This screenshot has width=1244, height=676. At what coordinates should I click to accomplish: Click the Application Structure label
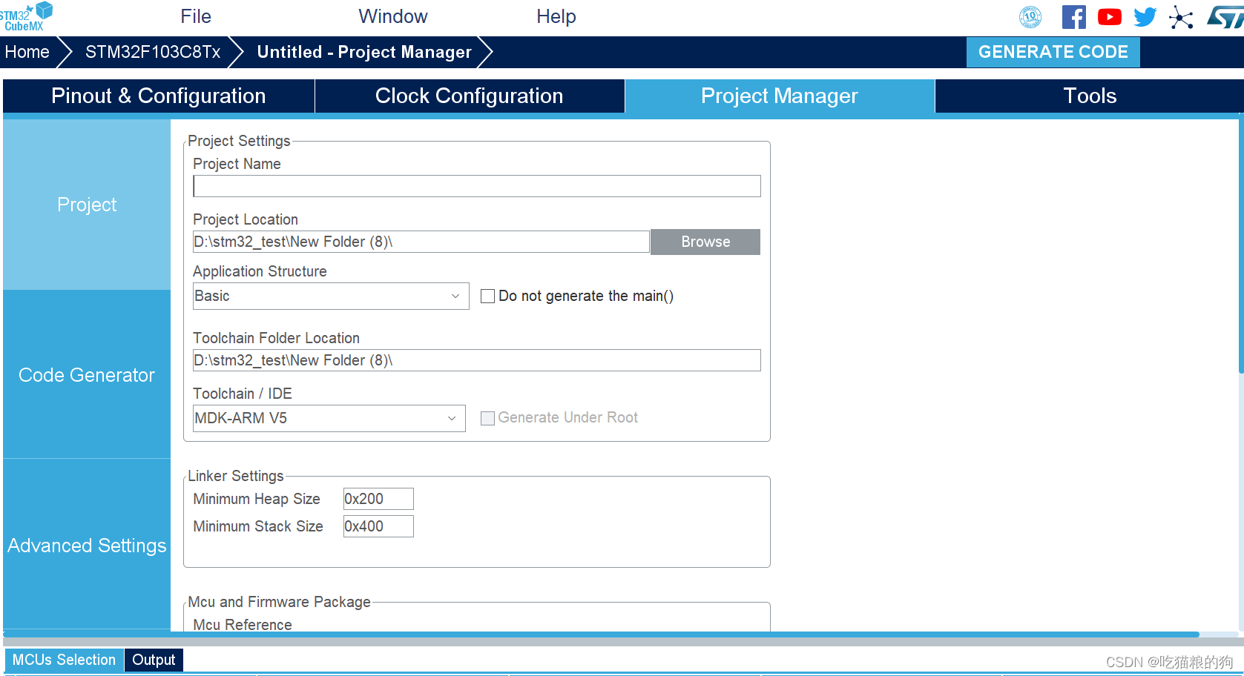coord(260,271)
